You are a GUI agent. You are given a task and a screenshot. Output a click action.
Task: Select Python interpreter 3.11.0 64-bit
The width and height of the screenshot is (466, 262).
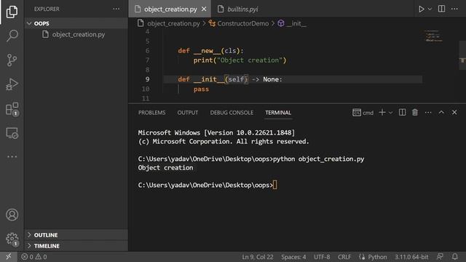[411, 257]
